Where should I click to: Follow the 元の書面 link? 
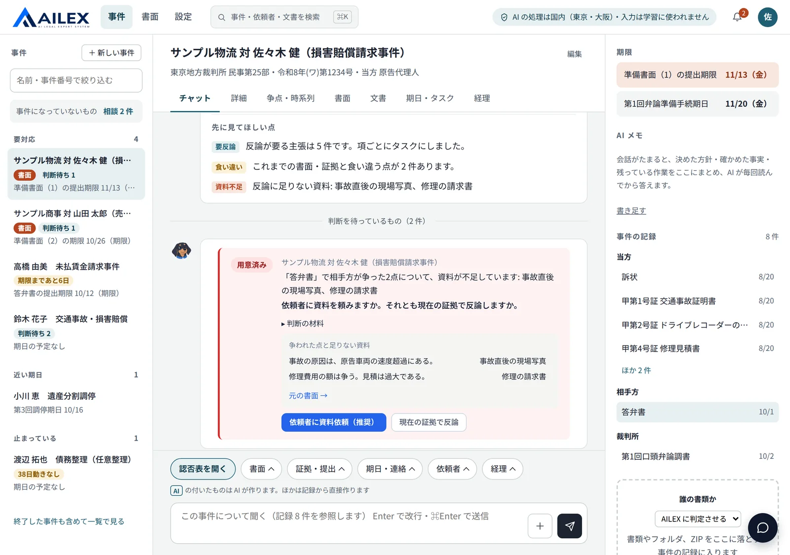pos(308,396)
